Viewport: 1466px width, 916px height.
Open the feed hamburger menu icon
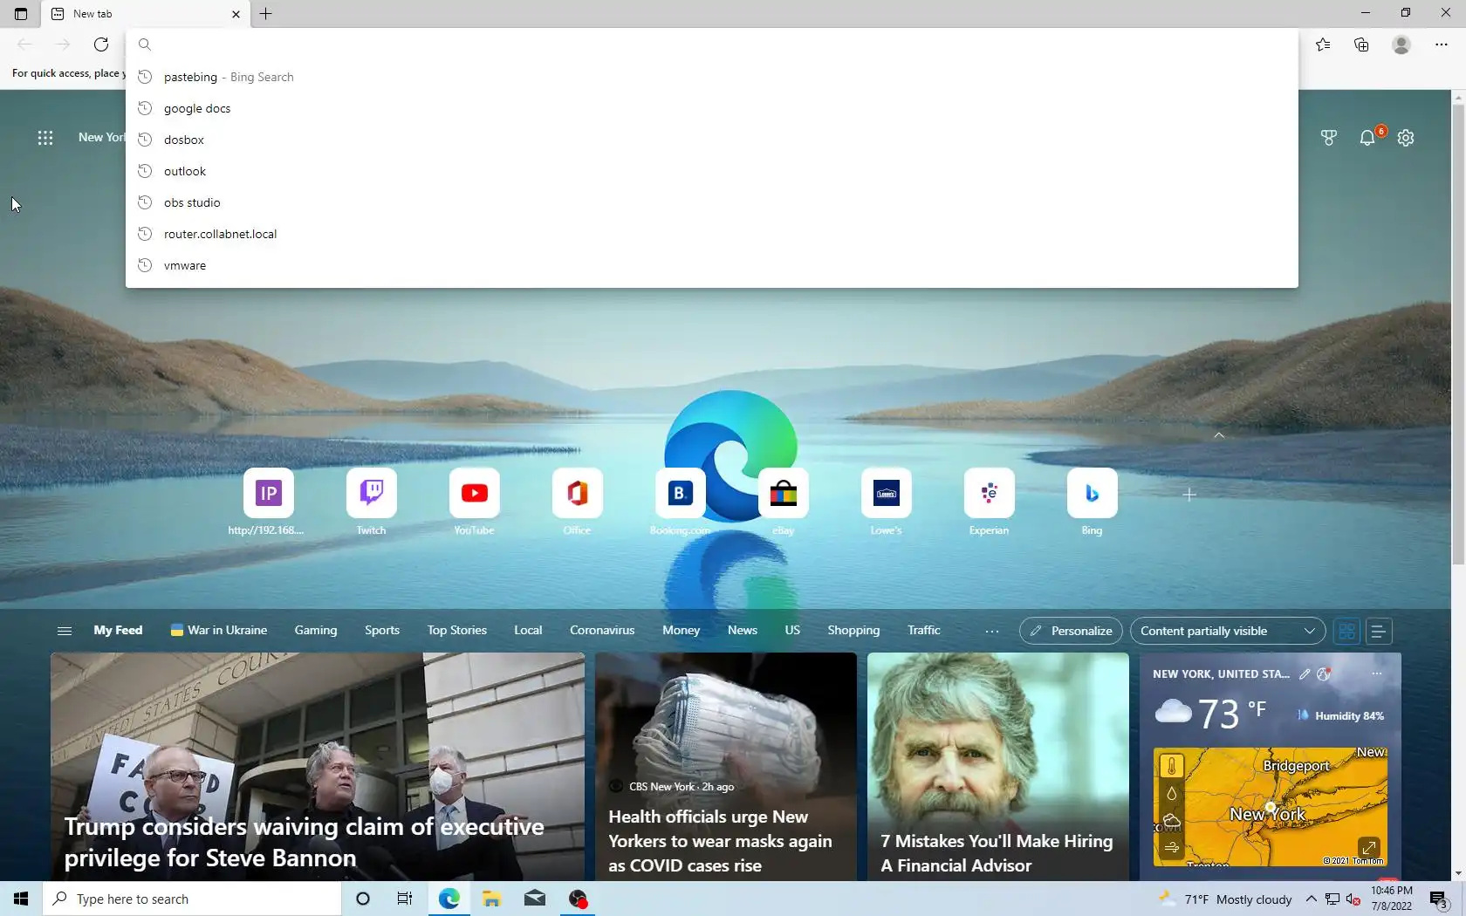65,631
